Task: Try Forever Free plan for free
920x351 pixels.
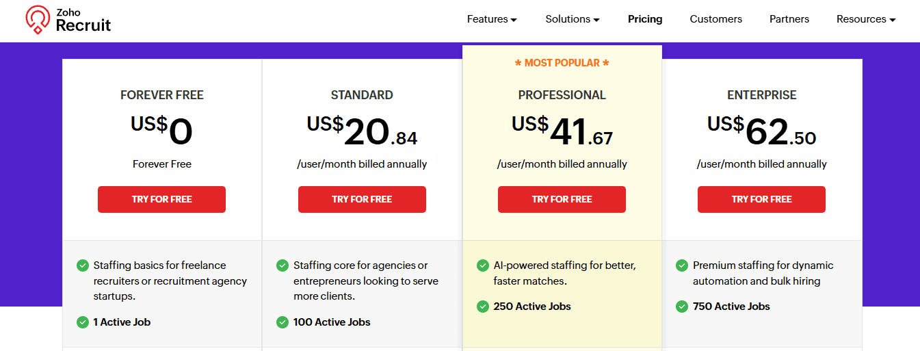Action: (162, 199)
